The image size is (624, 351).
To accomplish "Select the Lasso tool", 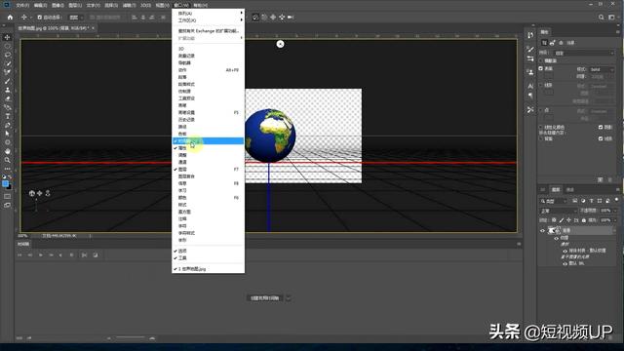I will (7, 55).
